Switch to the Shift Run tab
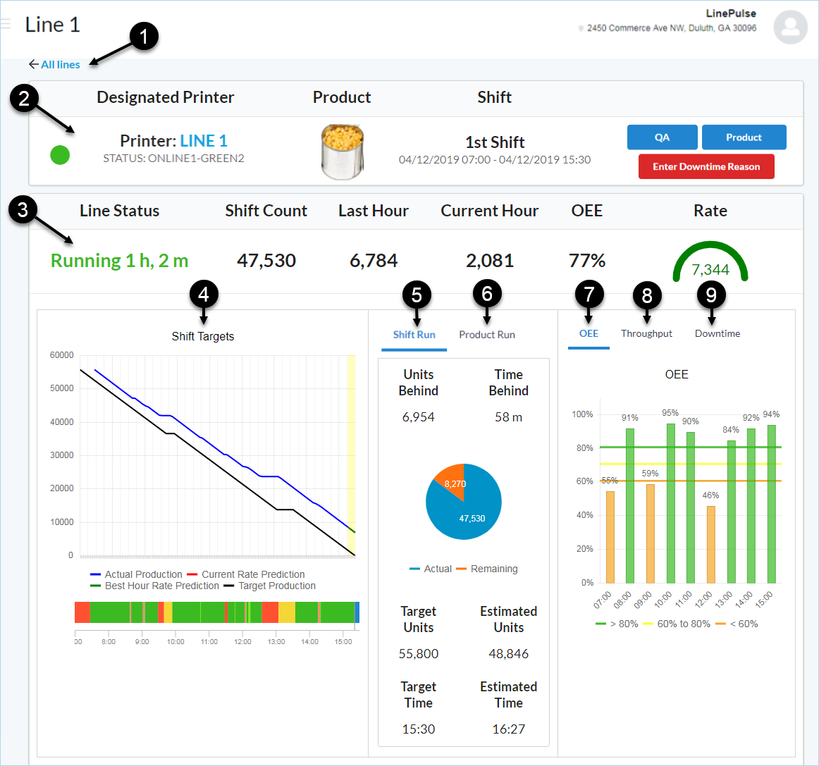Viewport: 819px width, 766px height. coord(414,335)
